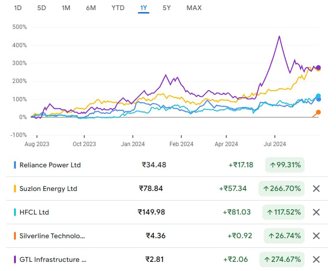Choose the 5Y range tab
This screenshot has width=336, height=271.
coord(167,8)
